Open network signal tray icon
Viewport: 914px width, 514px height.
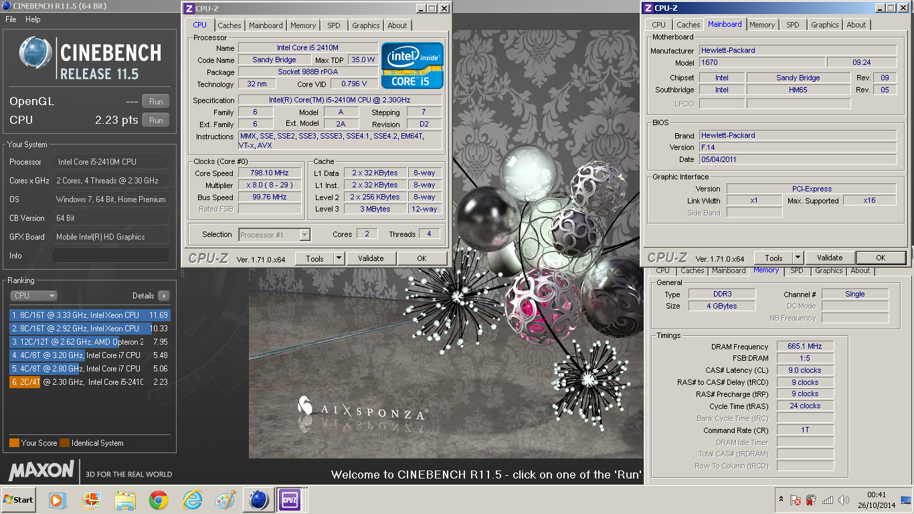(828, 500)
